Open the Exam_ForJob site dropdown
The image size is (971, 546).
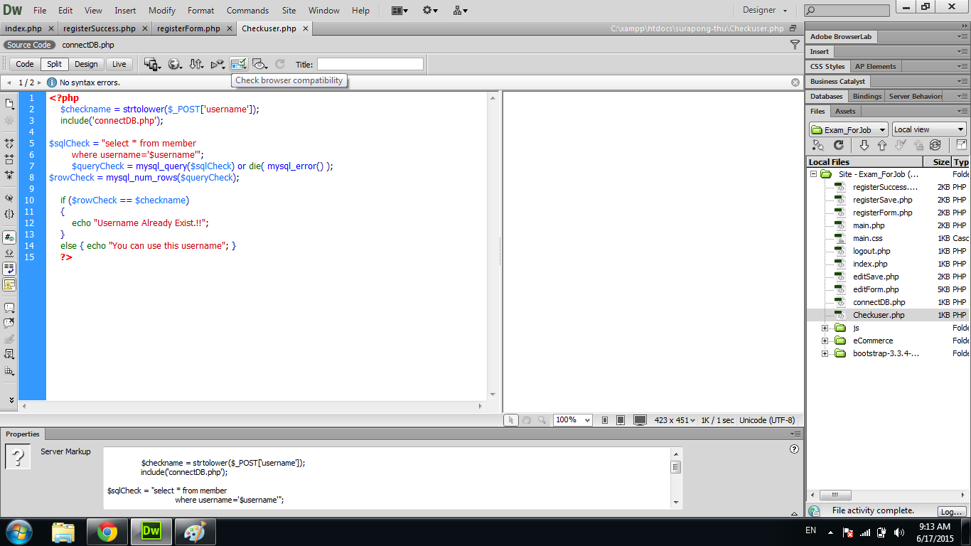849,129
